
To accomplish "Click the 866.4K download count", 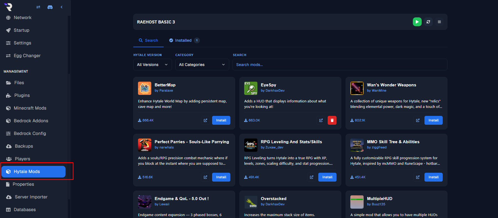I will click(146, 120).
